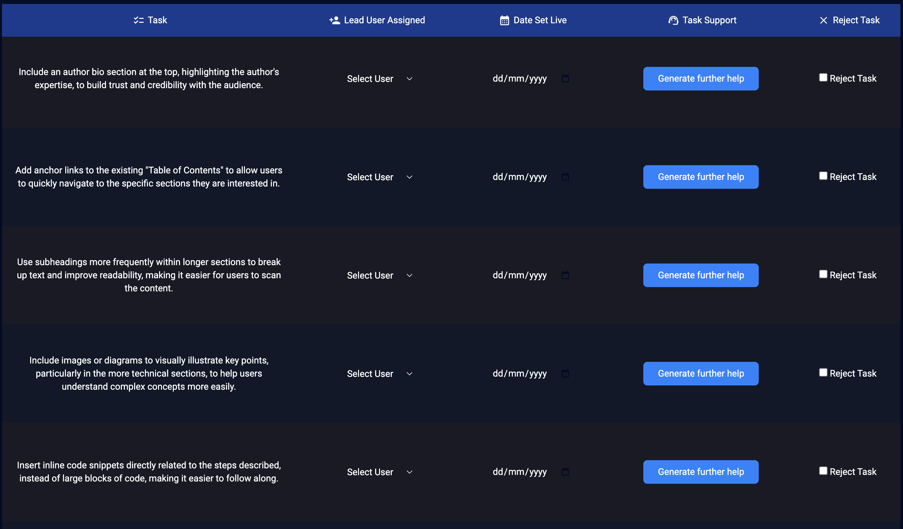Open Select User dropdown for anchor links task
The height and width of the screenshot is (529, 903).
point(379,177)
